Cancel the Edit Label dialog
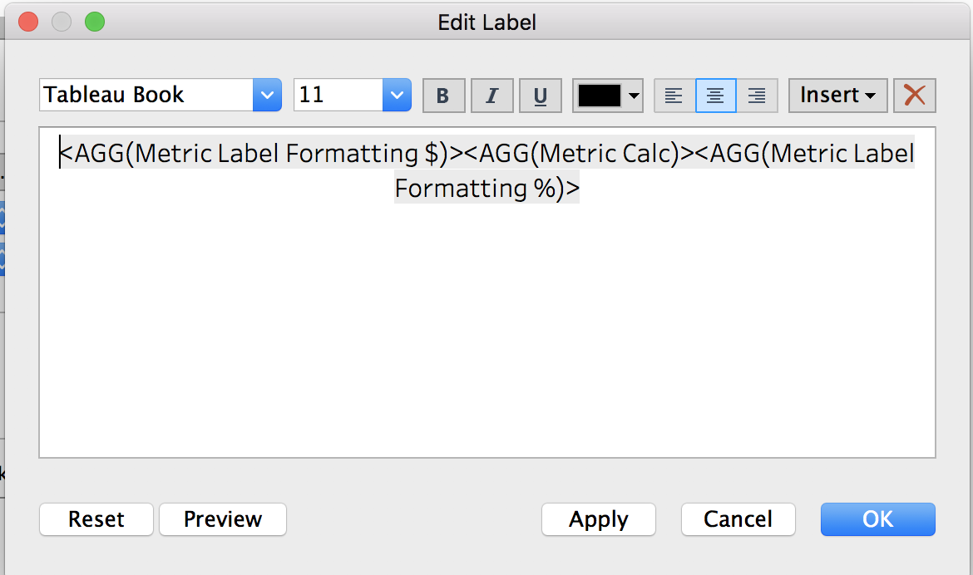 [x=738, y=519]
